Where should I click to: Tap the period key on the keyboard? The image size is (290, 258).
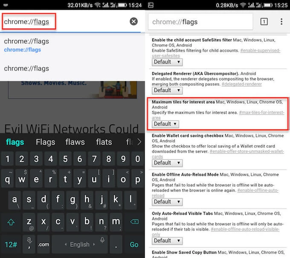116,244
